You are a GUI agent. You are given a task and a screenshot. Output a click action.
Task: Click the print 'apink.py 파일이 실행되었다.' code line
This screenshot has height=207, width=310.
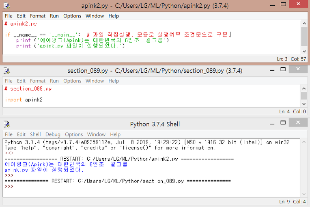click(x=70, y=46)
